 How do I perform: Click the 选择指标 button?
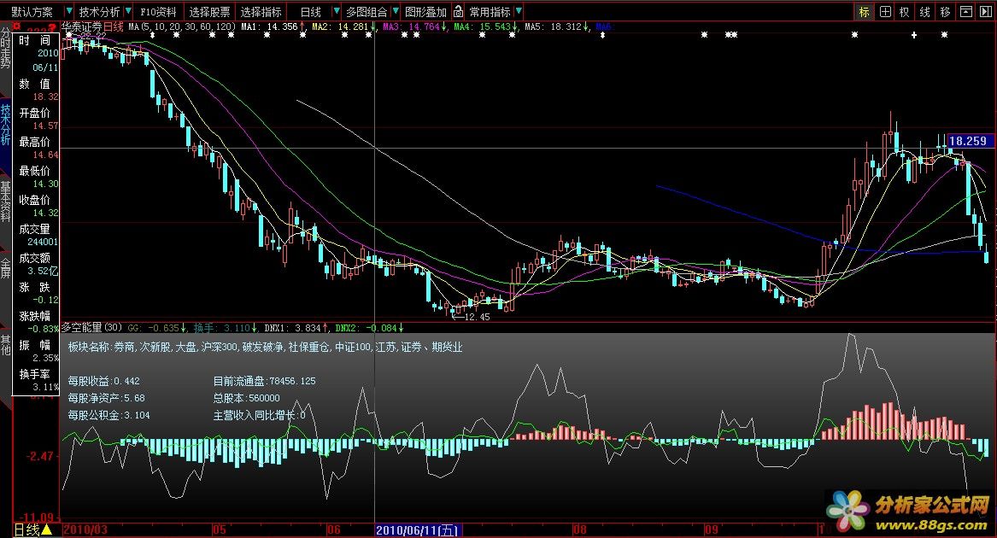261,12
